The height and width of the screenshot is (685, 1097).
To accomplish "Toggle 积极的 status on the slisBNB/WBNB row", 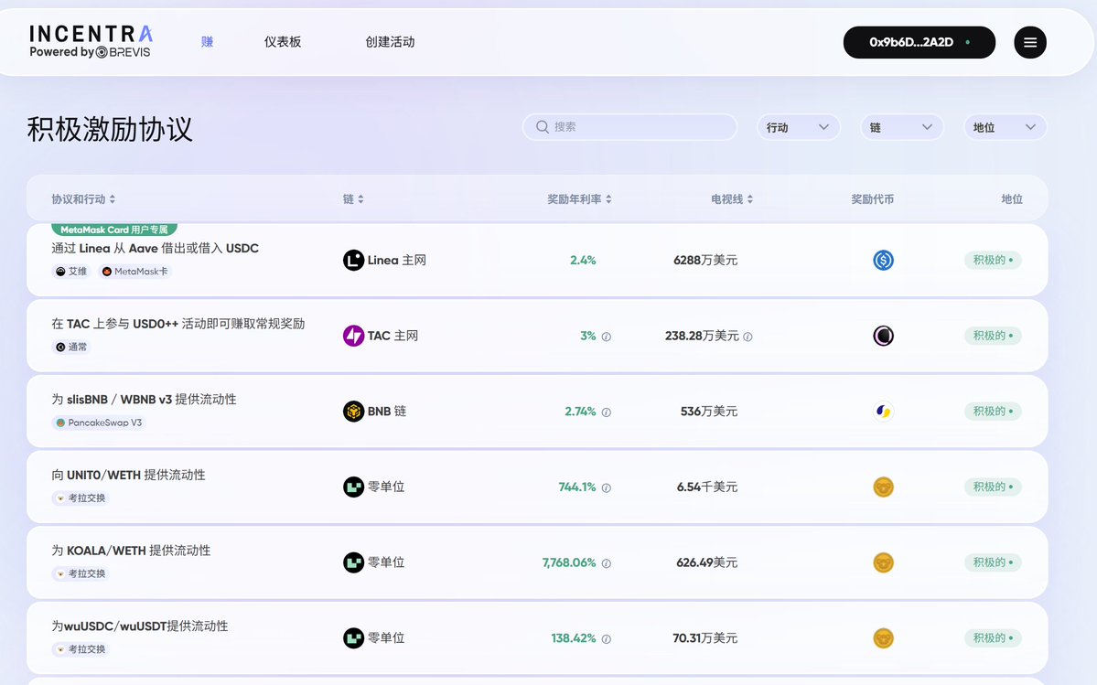I will (992, 411).
